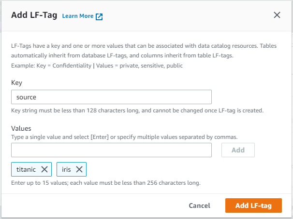Viewport: 293px width, 219px height.
Task: Click the Key string length hint text
Action: pyautogui.click(x=137, y=110)
